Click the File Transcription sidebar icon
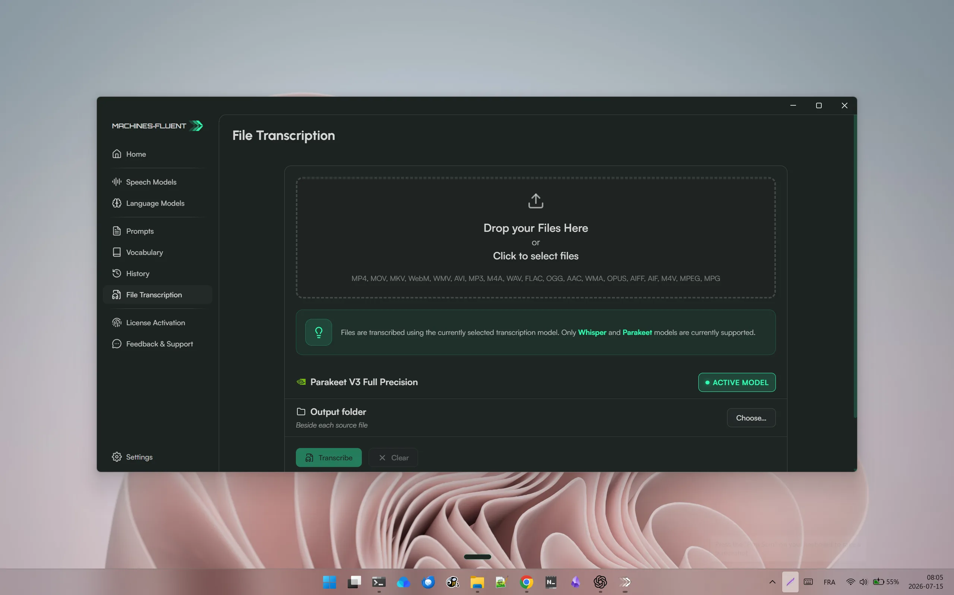 117,295
